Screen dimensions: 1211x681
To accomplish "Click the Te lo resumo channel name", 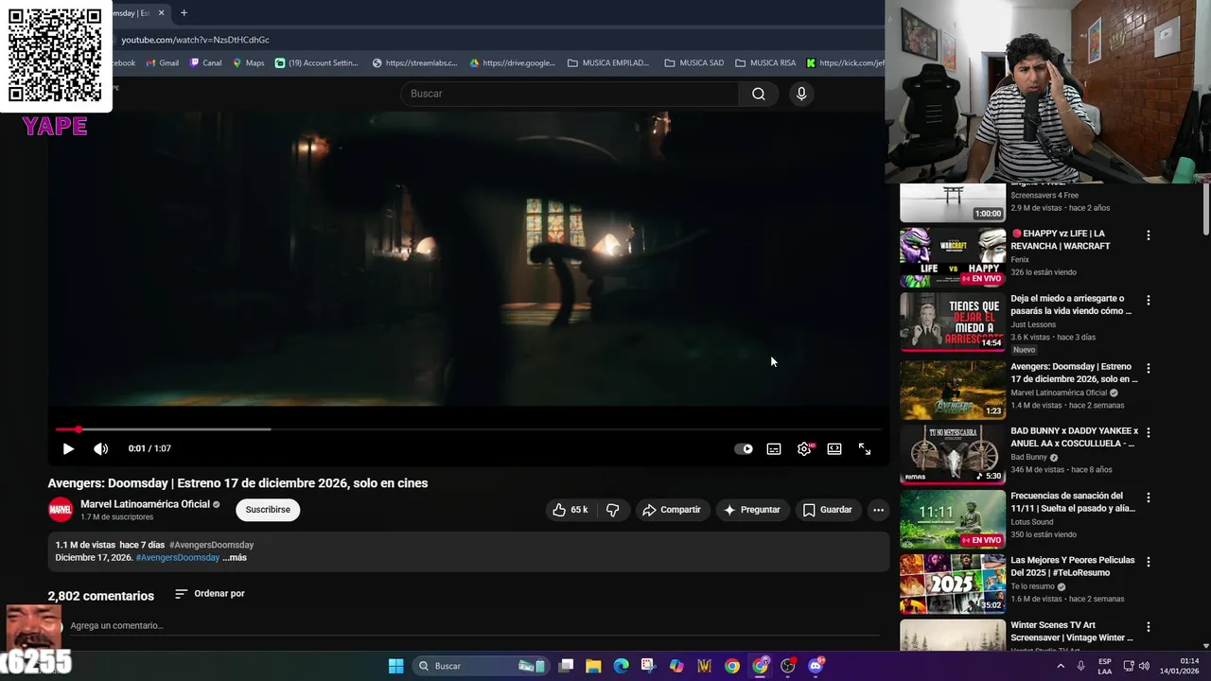I will click(1032, 586).
